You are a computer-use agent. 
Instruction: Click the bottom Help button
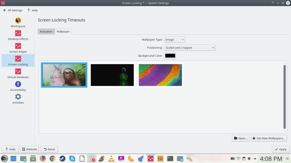click(x=10, y=149)
